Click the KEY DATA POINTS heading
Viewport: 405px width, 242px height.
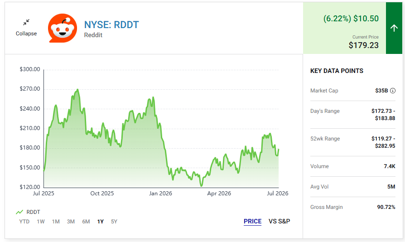click(x=337, y=71)
